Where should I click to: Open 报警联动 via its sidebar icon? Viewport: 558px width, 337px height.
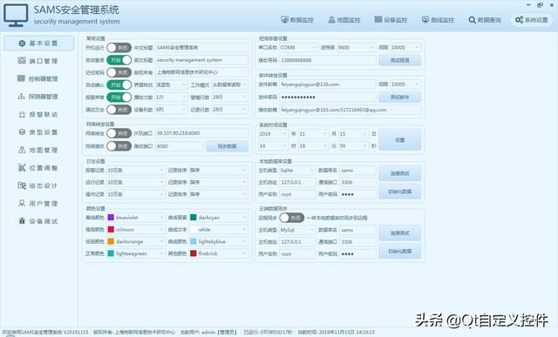point(22,114)
